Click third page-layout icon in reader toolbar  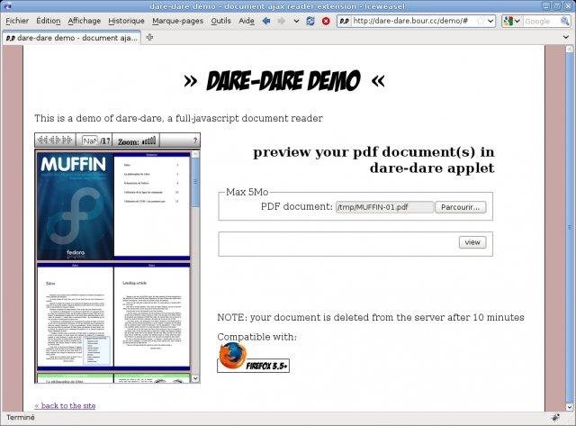67,140
